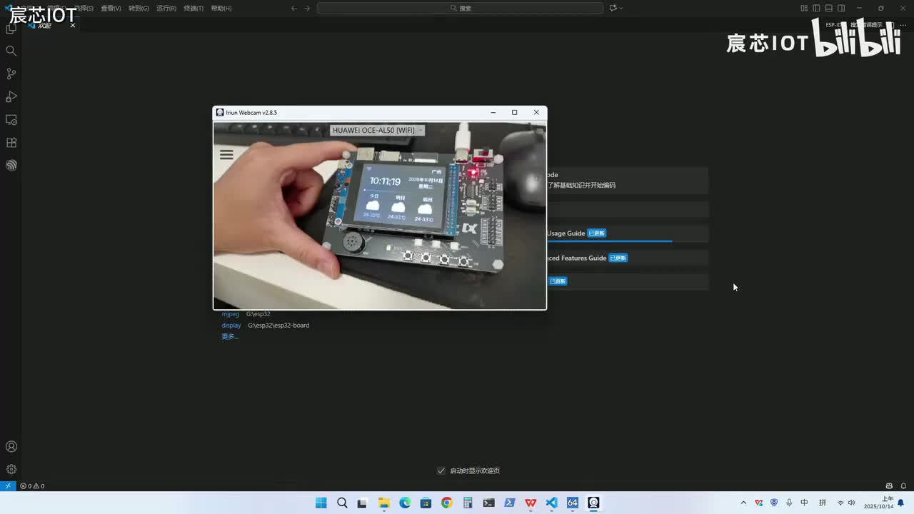Open the mjpeg recent folder link
The width and height of the screenshot is (914, 514).
point(230,314)
